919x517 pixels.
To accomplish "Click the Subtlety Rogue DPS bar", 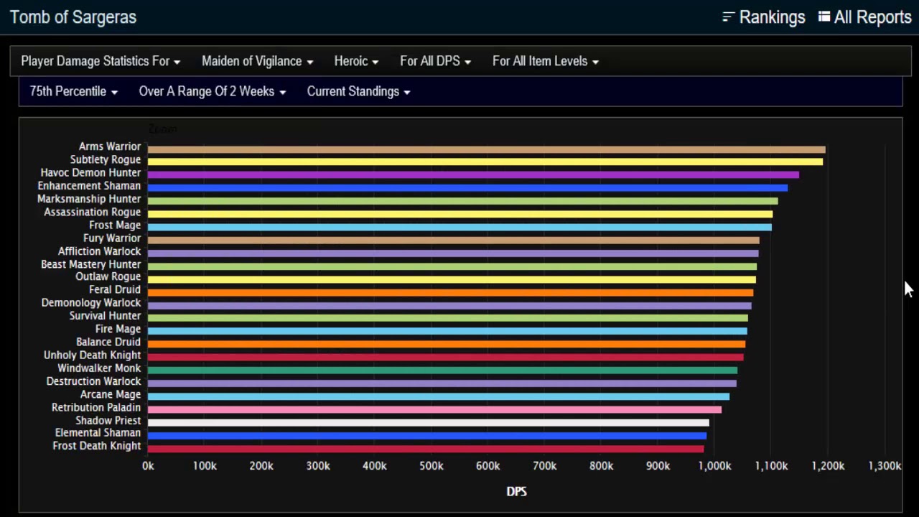I will pos(485,162).
